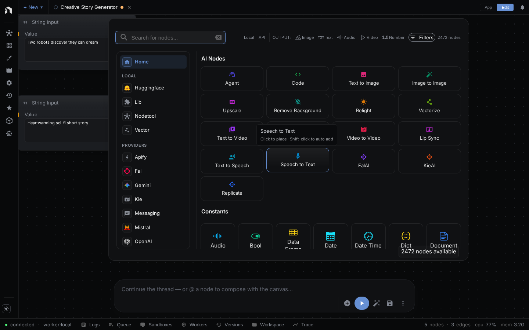Add the Remove Background node
529x330 pixels.
tap(298, 106)
